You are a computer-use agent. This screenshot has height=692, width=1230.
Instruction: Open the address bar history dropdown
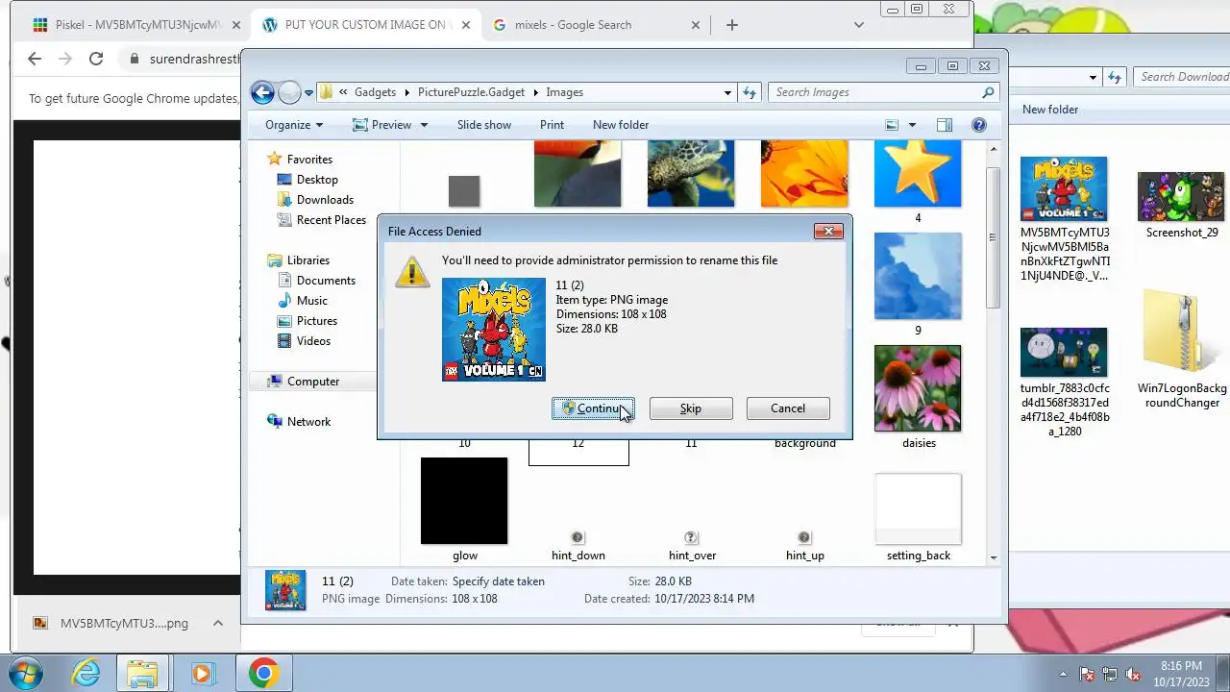tap(727, 92)
